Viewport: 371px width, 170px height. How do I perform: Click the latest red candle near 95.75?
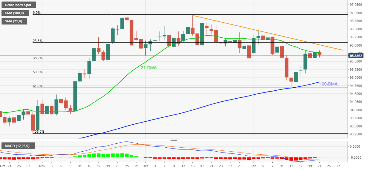[320, 54]
